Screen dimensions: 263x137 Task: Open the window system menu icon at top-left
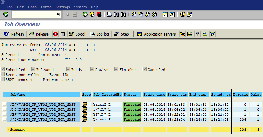click(3, 2)
